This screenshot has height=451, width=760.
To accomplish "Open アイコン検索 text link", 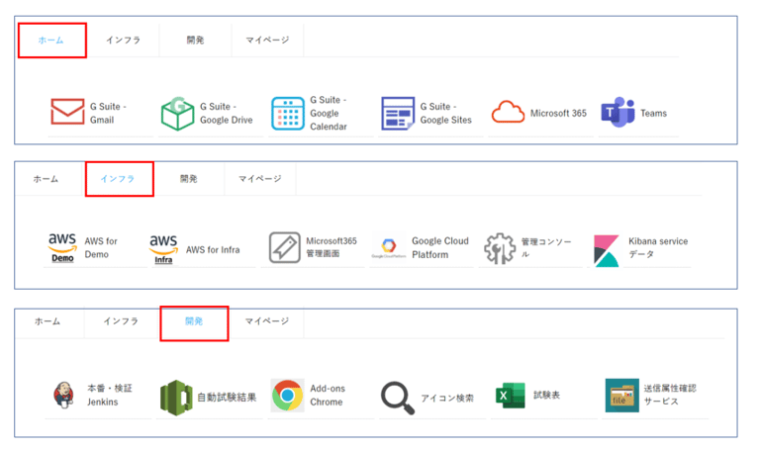I will pos(447,398).
